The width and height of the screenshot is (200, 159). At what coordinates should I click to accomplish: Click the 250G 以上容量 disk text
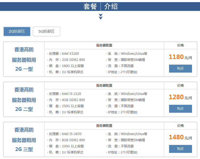tap(73, 106)
